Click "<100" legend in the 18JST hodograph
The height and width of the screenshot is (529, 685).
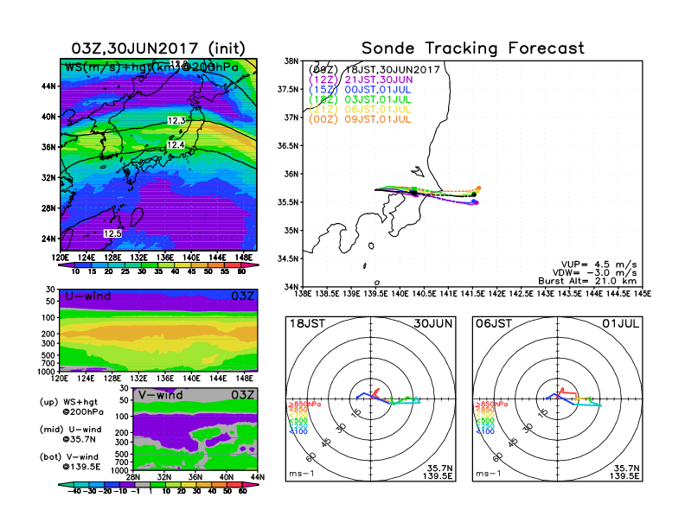298,431
